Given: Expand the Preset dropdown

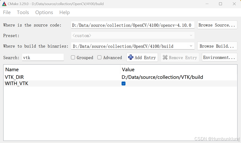Looking at the screenshot, I should coord(191,36).
